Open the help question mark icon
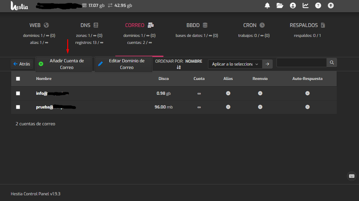This screenshot has height=201, width=359. tap(318, 5)
